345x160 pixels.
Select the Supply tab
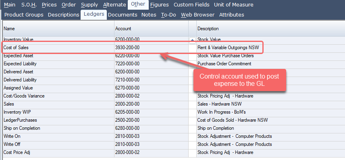(89, 4)
